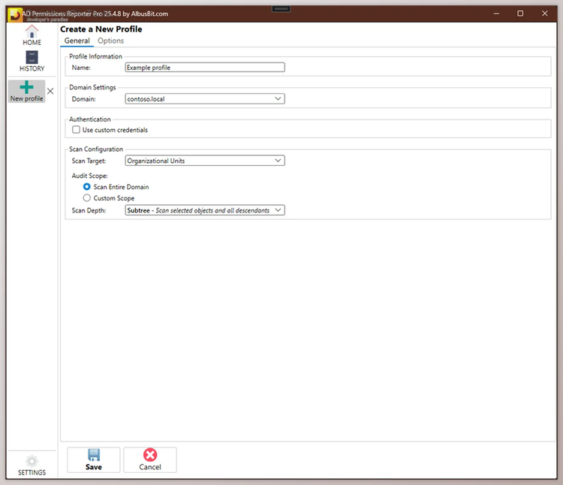This screenshot has width=563, height=485.
Task: Click the profile Name input field
Action: click(x=205, y=67)
